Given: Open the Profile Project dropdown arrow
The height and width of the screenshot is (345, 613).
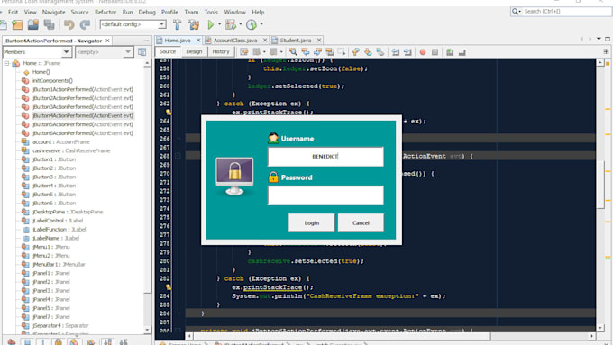Looking at the screenshot, I should tap(261, 24).
